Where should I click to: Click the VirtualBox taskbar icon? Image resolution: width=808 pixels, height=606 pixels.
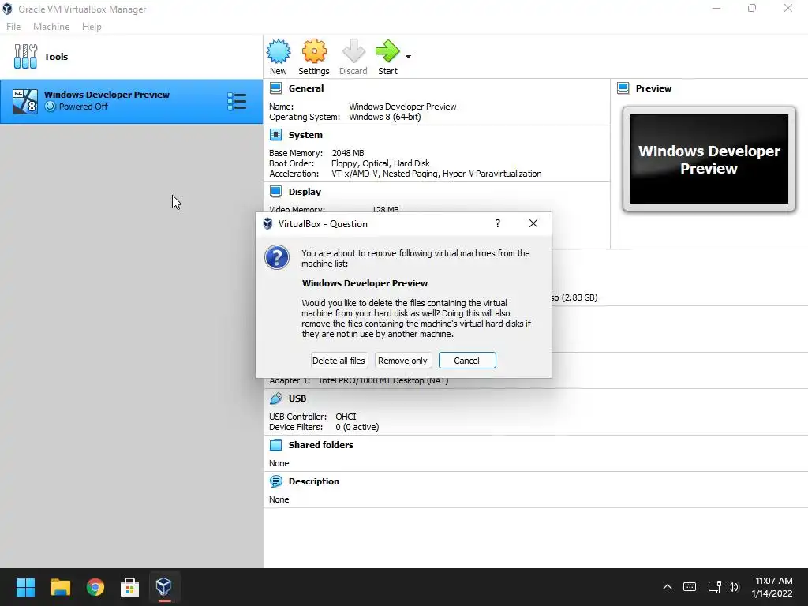click(164, 587)
